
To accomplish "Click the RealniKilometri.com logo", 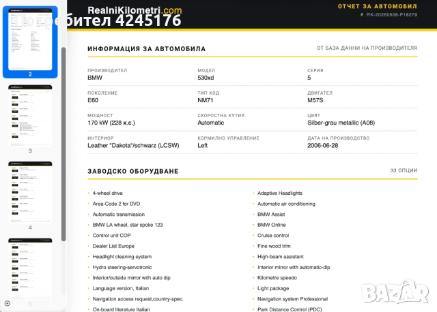I will (x=135, y=10).
